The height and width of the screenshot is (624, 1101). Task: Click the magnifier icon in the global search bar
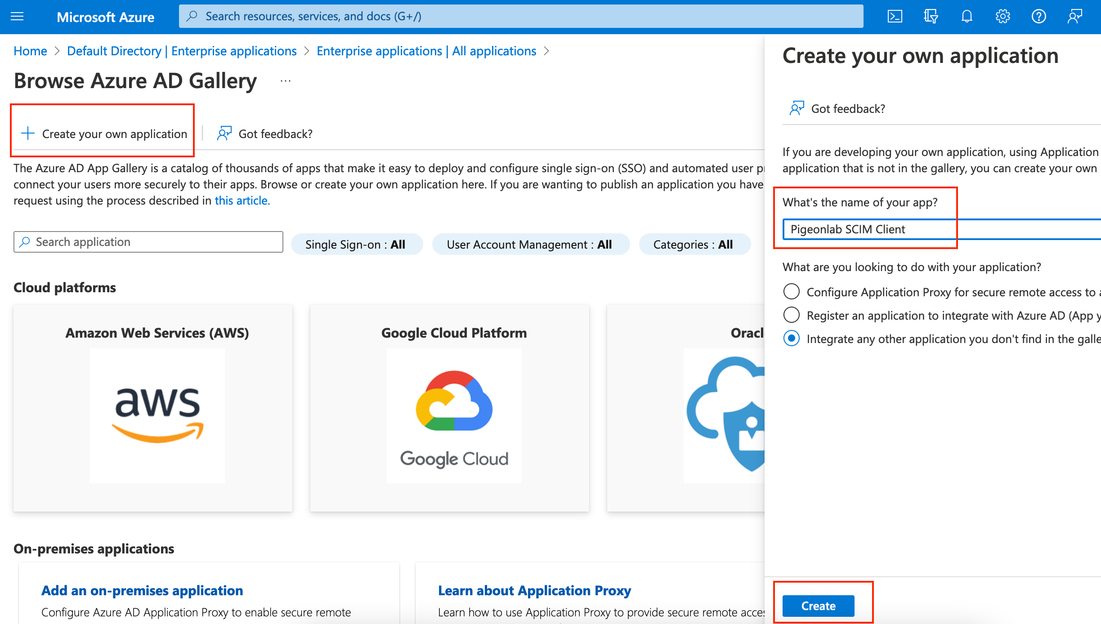click(192, 16)
